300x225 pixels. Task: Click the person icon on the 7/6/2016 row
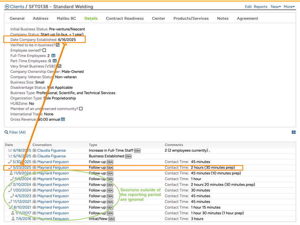tap(13, 219)
